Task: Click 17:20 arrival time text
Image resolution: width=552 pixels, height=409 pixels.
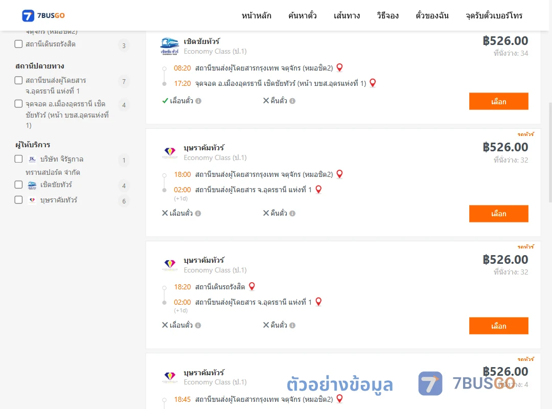Action: (x=182, y=83)
